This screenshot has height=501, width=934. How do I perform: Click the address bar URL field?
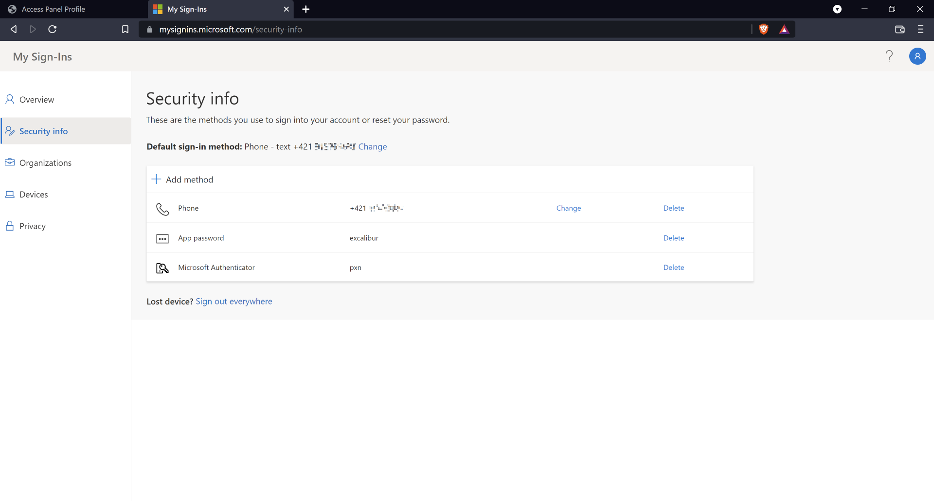tap(438, 29)
